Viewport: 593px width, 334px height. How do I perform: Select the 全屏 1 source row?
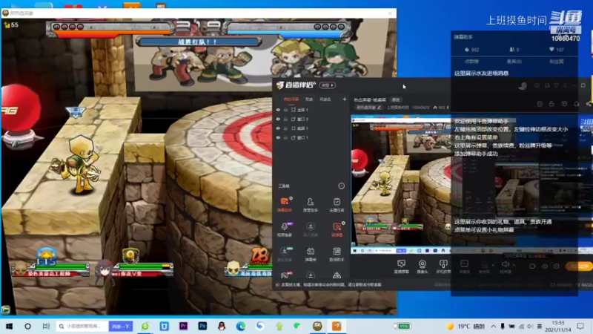[311, 110]
